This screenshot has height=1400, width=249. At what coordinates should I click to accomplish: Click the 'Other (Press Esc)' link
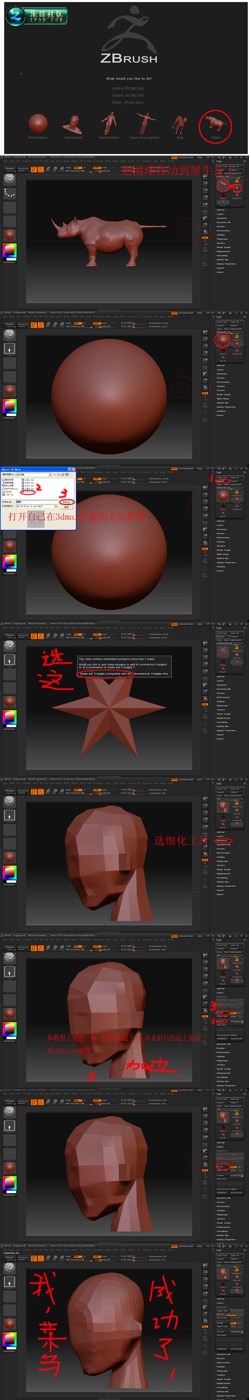tap(128, 102)
